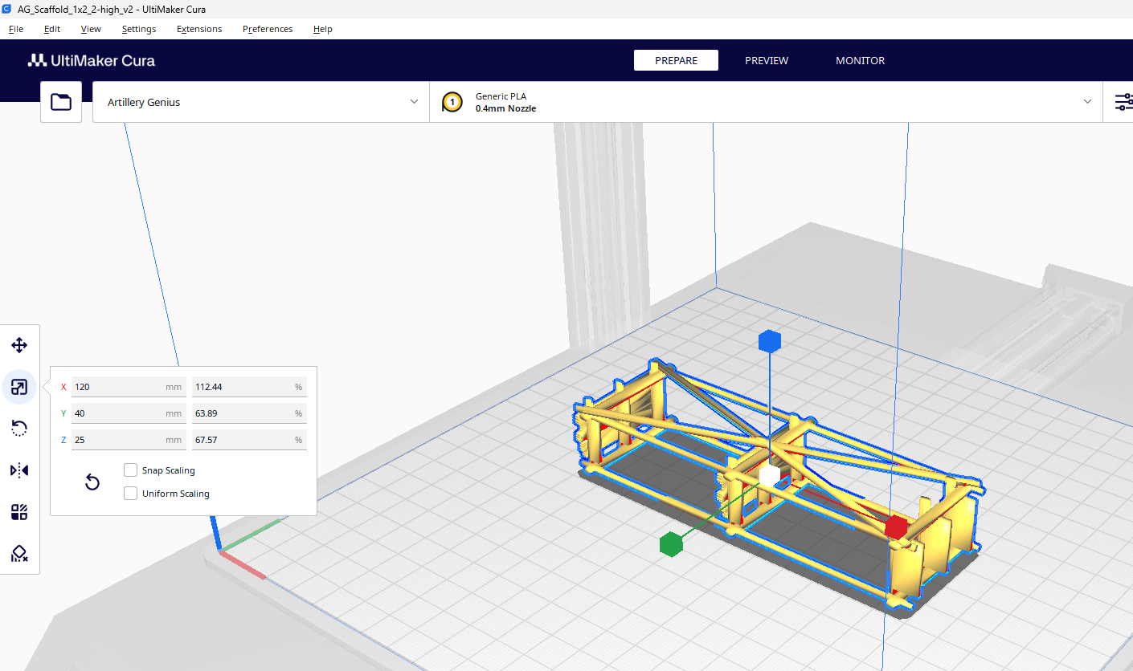
Task: Open Per Model Settings tool
Action: pos(19,512)
